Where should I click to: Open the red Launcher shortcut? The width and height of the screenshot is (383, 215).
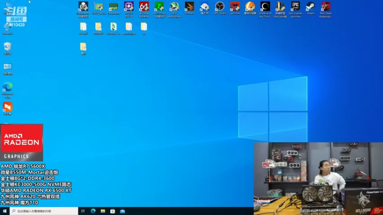pyautogui.click(x=235, y=8)
